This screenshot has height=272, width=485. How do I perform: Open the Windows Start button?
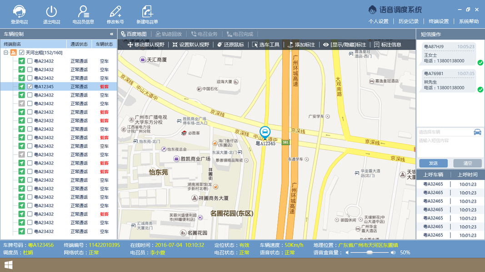pyautogui.click(x=8, y=265)
